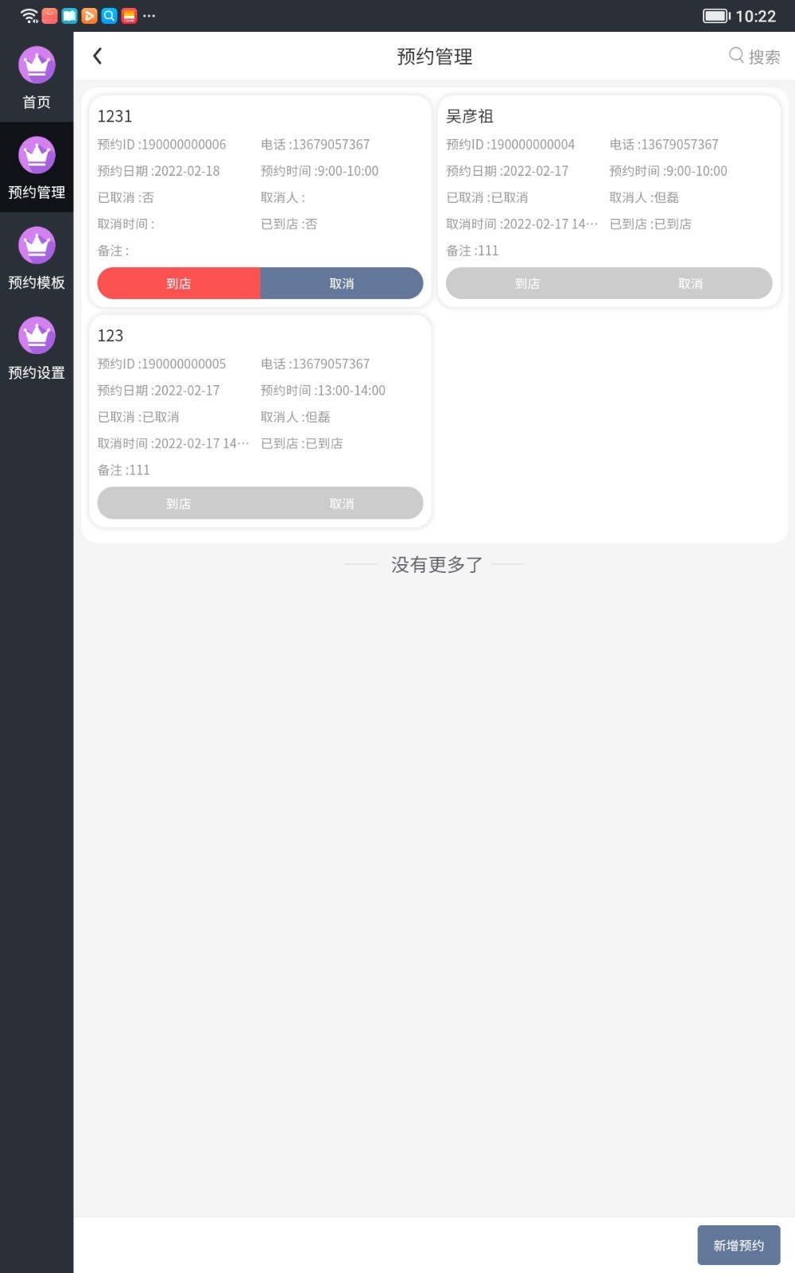Click disabled 取消 on 吴彦祖 card
Viewport: 795px width, 1273px height.
point(690,283)
